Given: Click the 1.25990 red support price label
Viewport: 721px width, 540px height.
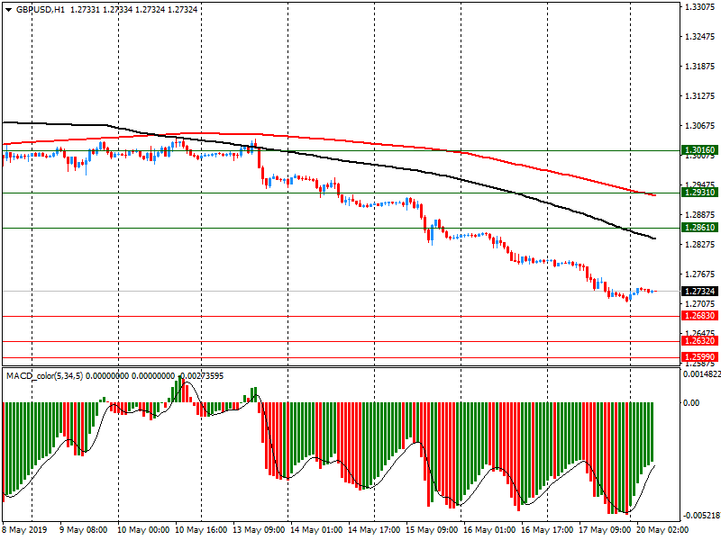Looking at the screenshot, I should pos(699,357).
